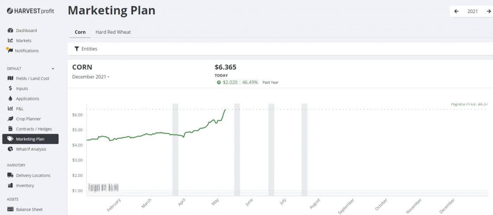Open Inputs via the dollar sign icon
This screenshot has width=493, height=215.
[10, 89]
